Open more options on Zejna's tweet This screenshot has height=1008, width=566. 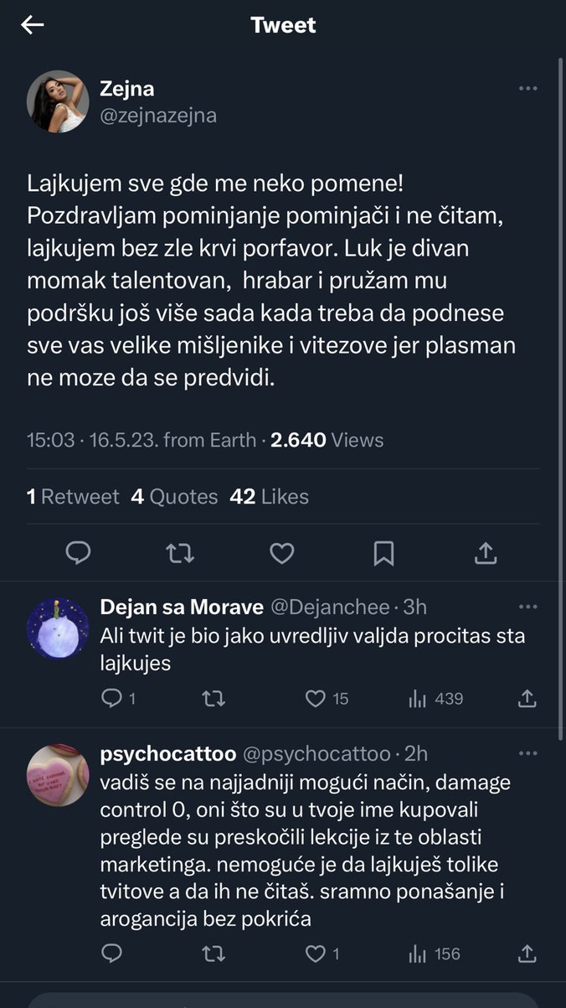(527, 89)
